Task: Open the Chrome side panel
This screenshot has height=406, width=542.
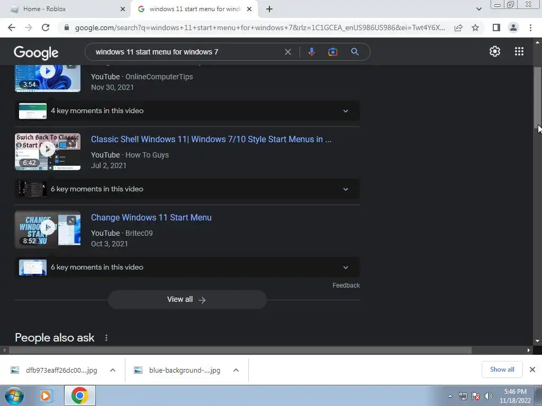Action: point(496,27)
